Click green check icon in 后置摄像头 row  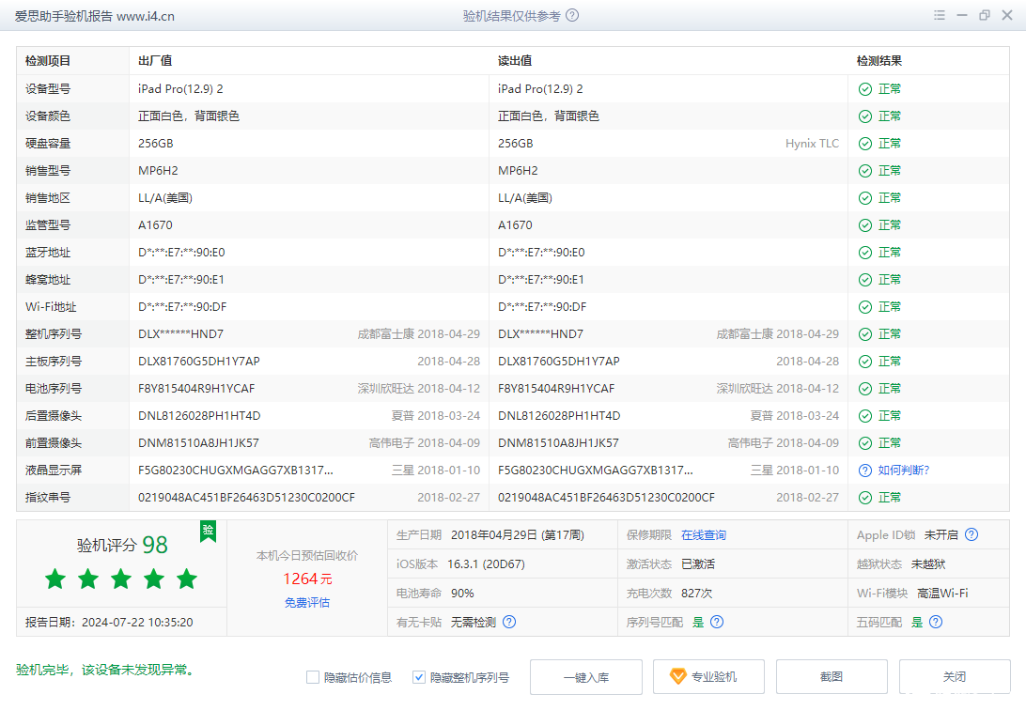(x=865, y=416)
